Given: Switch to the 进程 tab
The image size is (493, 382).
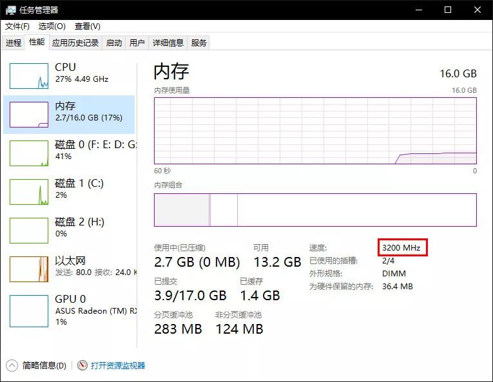Looking at the screenshot, I should click(14, 43).
